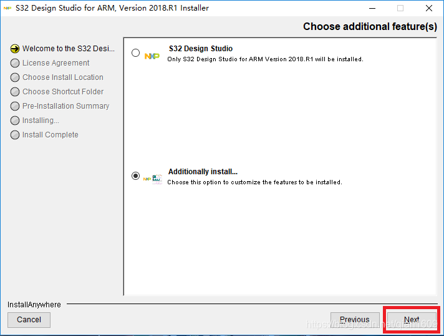Click the arrow icon for Welcome step
Screen dimensions: 444x336
(15, 49)
